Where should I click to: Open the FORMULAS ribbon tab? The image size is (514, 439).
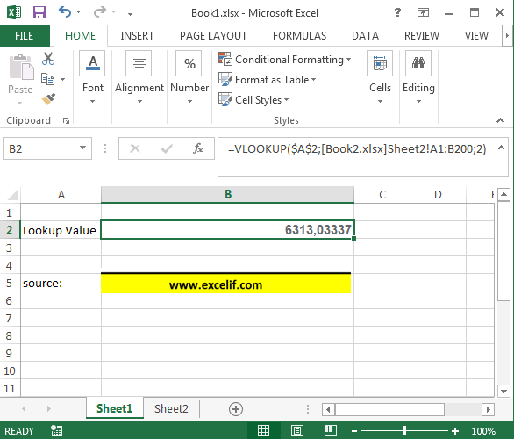point(299,35)
